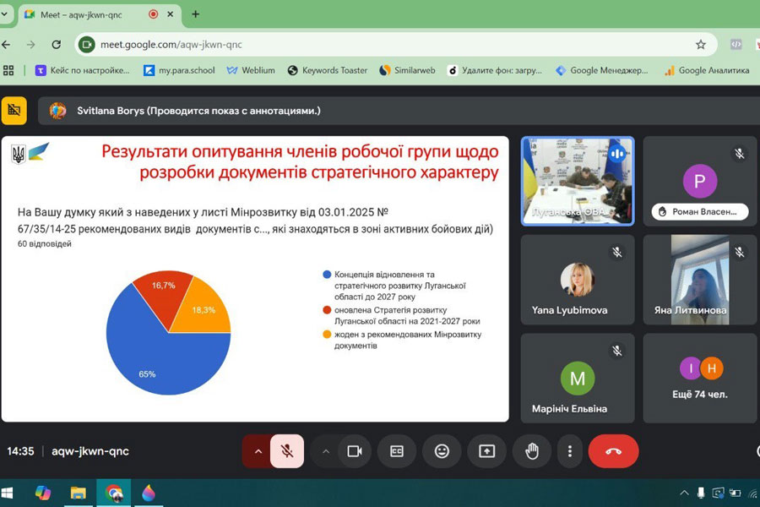
Task: Expand video settings arrow beside camera
Action: (x=326, y=451)
